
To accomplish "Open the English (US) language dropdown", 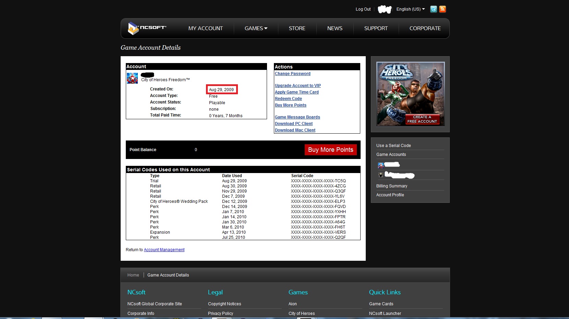I will (411, 9).
